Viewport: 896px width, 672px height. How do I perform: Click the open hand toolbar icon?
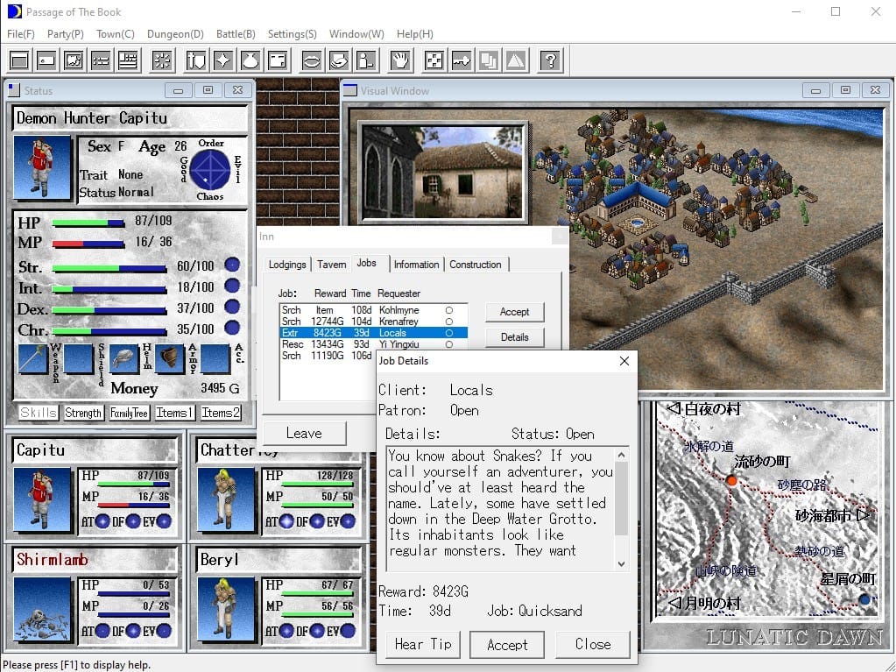400,60
